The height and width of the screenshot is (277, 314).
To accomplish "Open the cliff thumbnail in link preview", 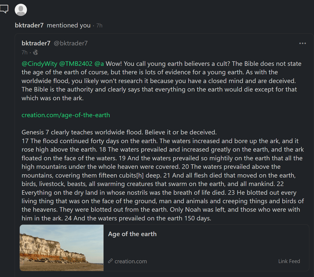I will click(62, 247).
